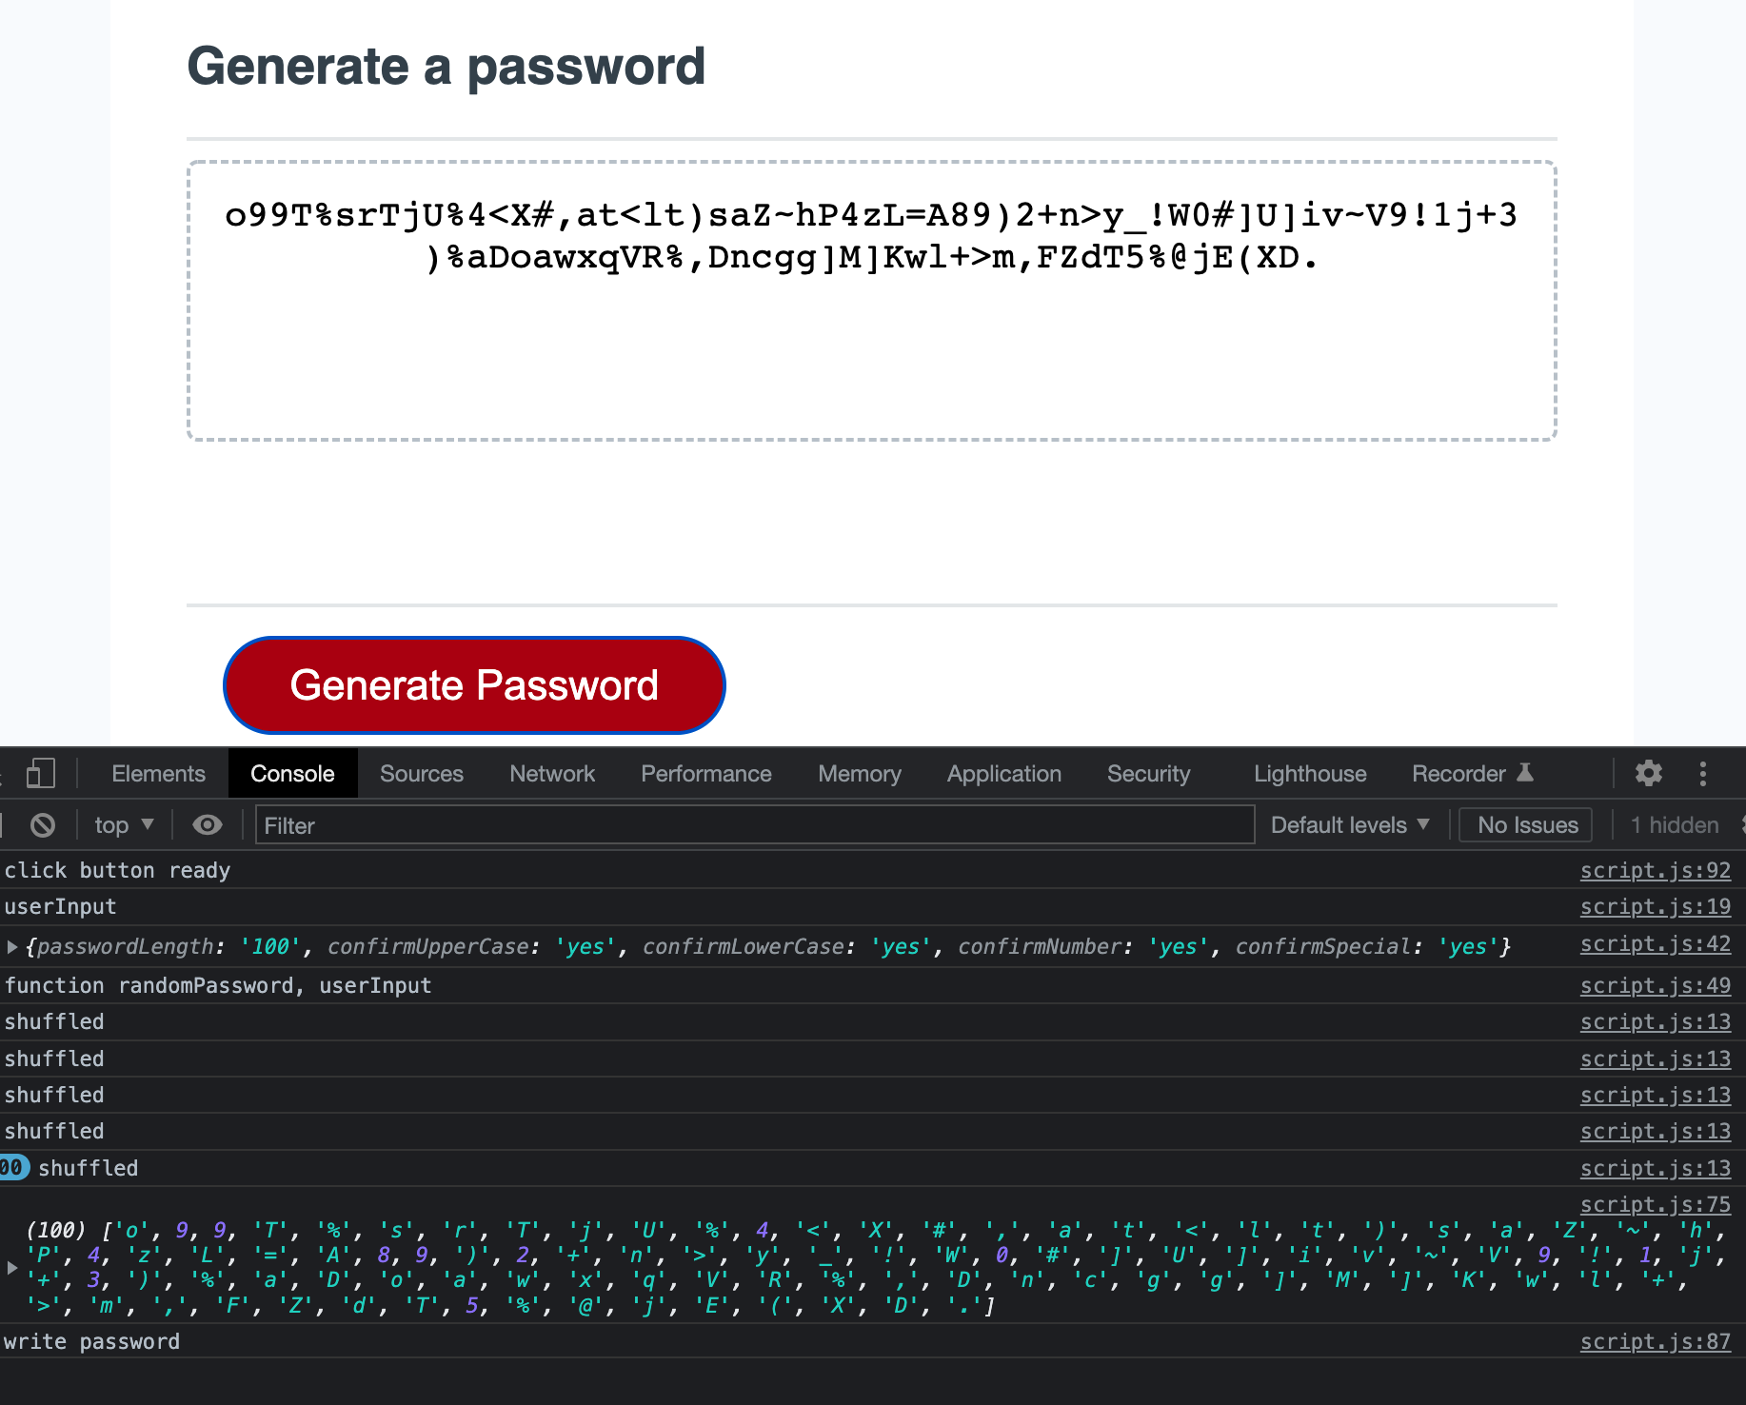Switch to the Elements tab
The height and width of the screenshot is (1405, 1746).
coord(157,773)
